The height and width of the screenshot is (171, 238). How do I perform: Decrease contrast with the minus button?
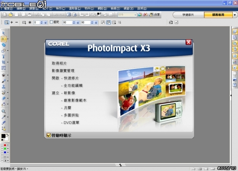click(2, 161)
